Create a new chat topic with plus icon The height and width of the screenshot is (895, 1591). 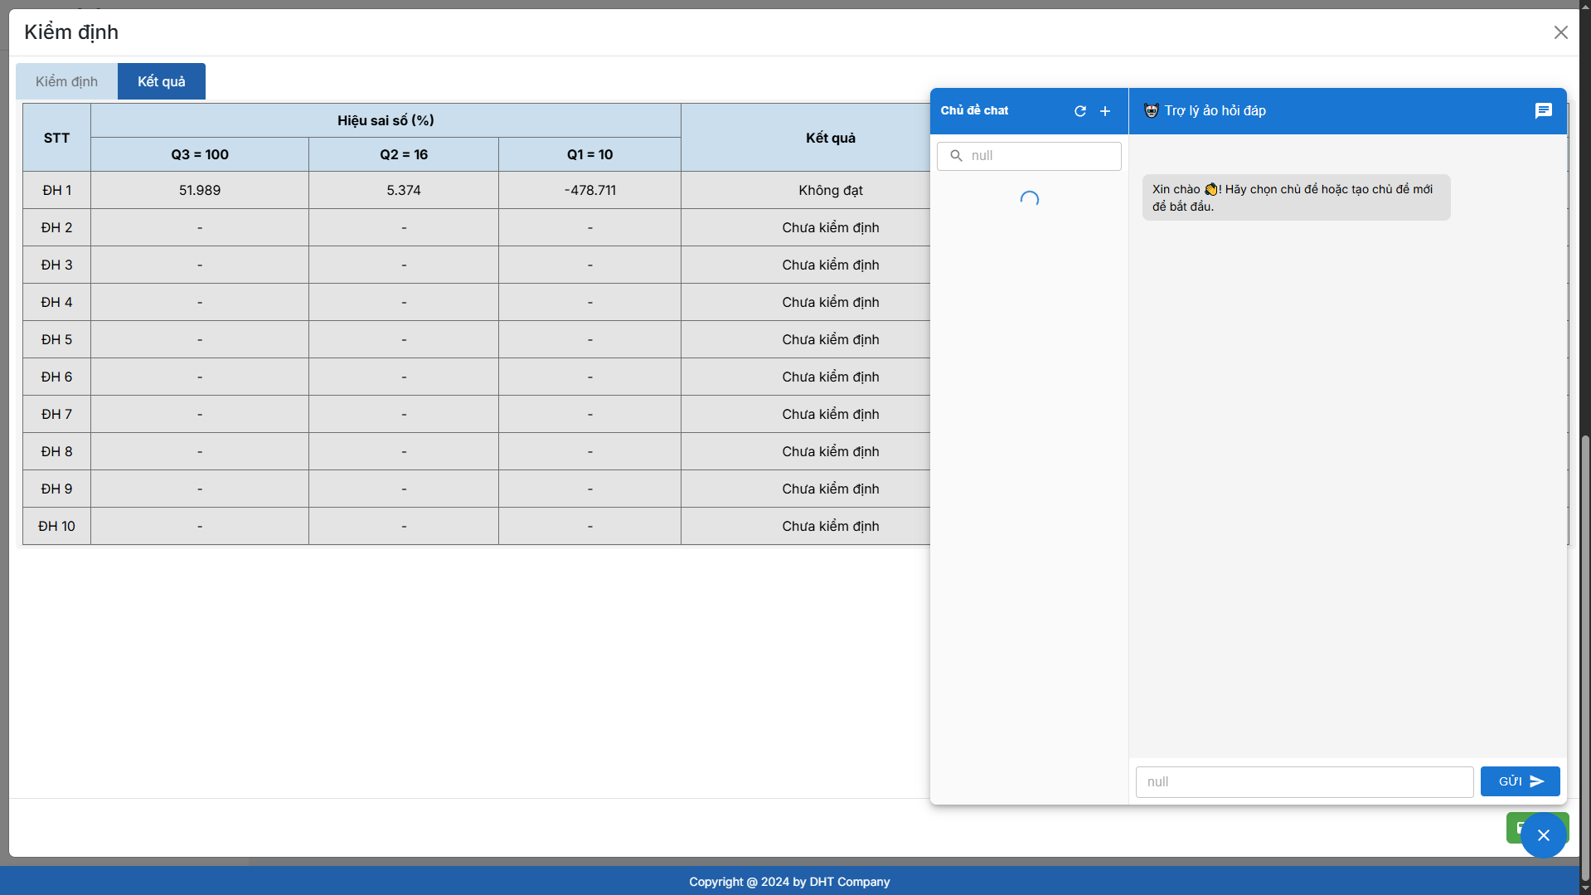(1104, 110)
